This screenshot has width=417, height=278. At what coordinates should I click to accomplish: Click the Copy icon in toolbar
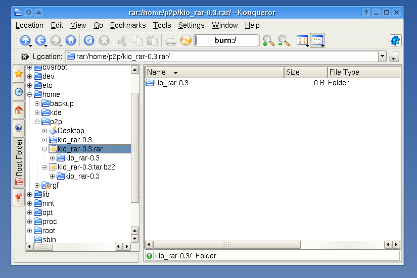pyautogui.click(x=137, y=41)
